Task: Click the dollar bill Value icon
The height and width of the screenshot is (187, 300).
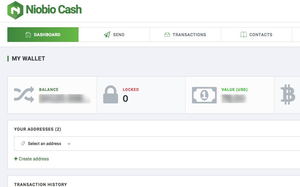Action: 204,95
